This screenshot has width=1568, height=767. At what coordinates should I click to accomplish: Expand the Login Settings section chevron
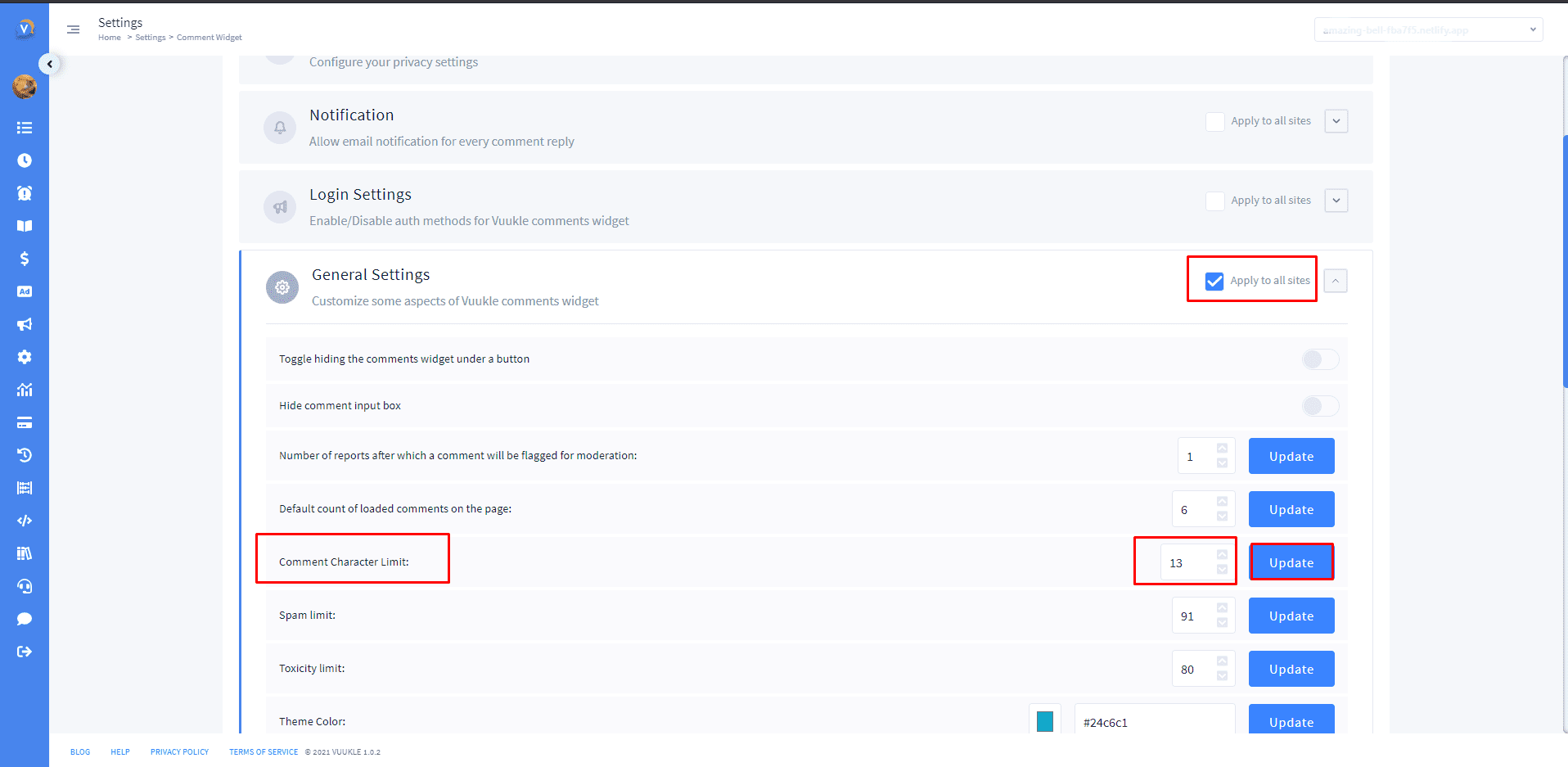coord(1336,201)
